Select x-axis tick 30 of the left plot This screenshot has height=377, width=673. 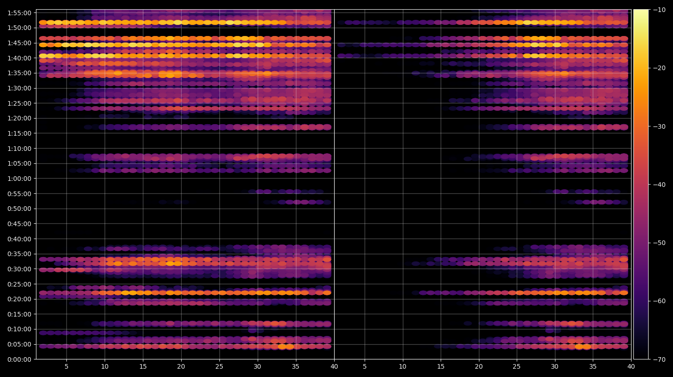click(x=257, y=367)
